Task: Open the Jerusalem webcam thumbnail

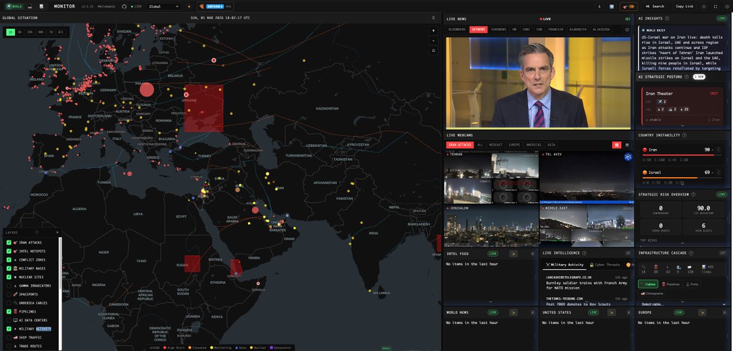Action: tap(491, 226)
